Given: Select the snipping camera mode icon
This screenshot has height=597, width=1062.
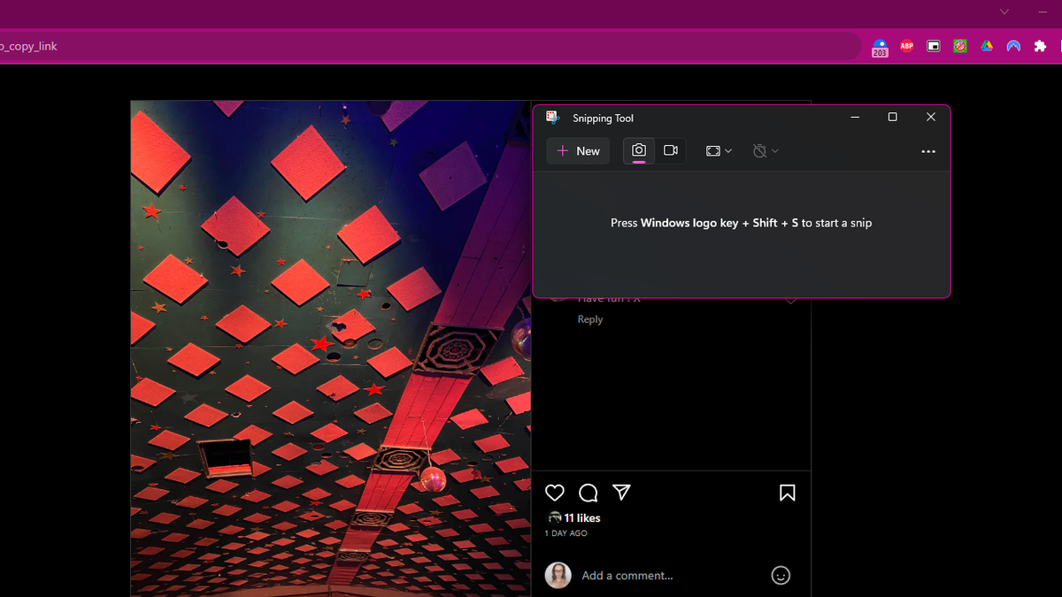Looking at the screenshot, I should pyautogui.click(x=638, y=150).
